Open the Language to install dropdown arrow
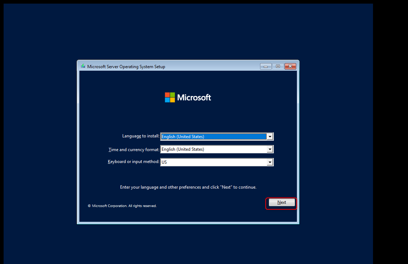 click(270, 137)
